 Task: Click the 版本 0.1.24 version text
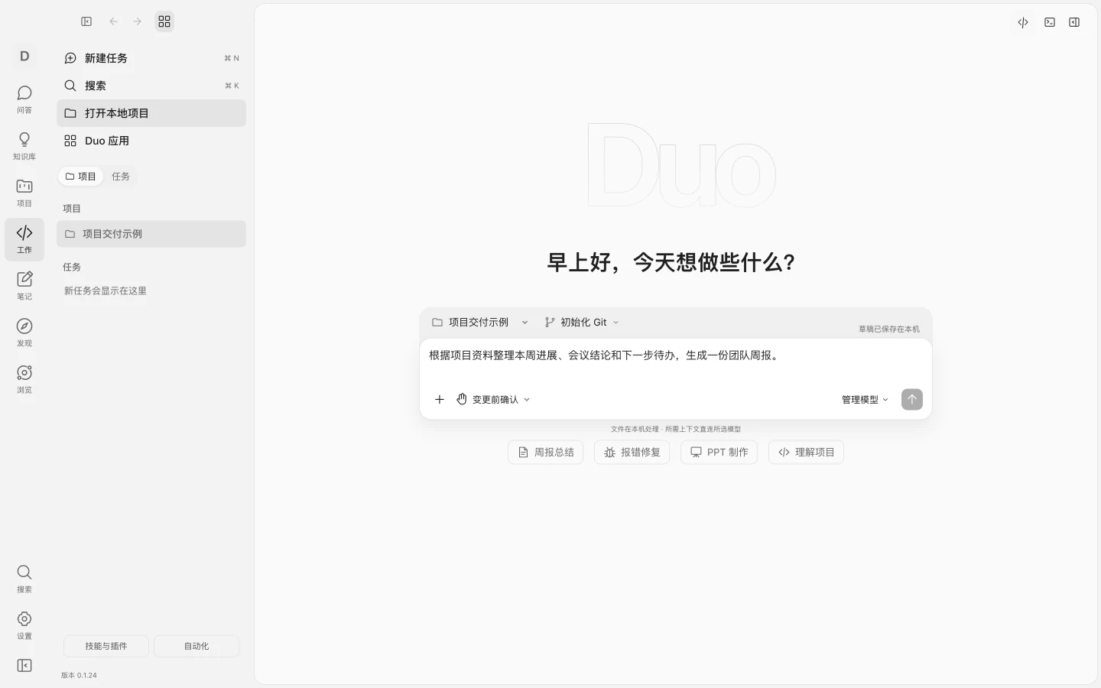click(x=79, y=675)
